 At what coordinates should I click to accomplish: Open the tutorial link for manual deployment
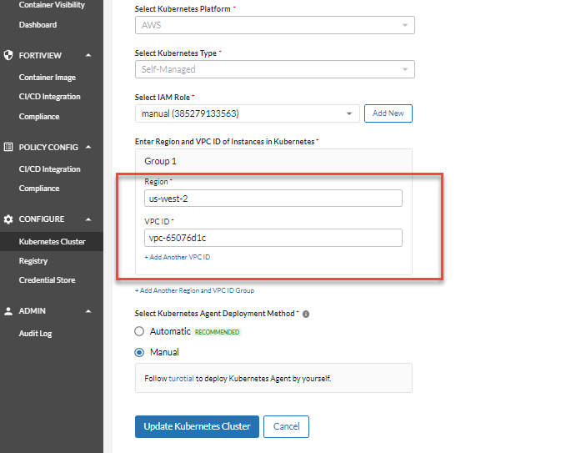[181, 378]
